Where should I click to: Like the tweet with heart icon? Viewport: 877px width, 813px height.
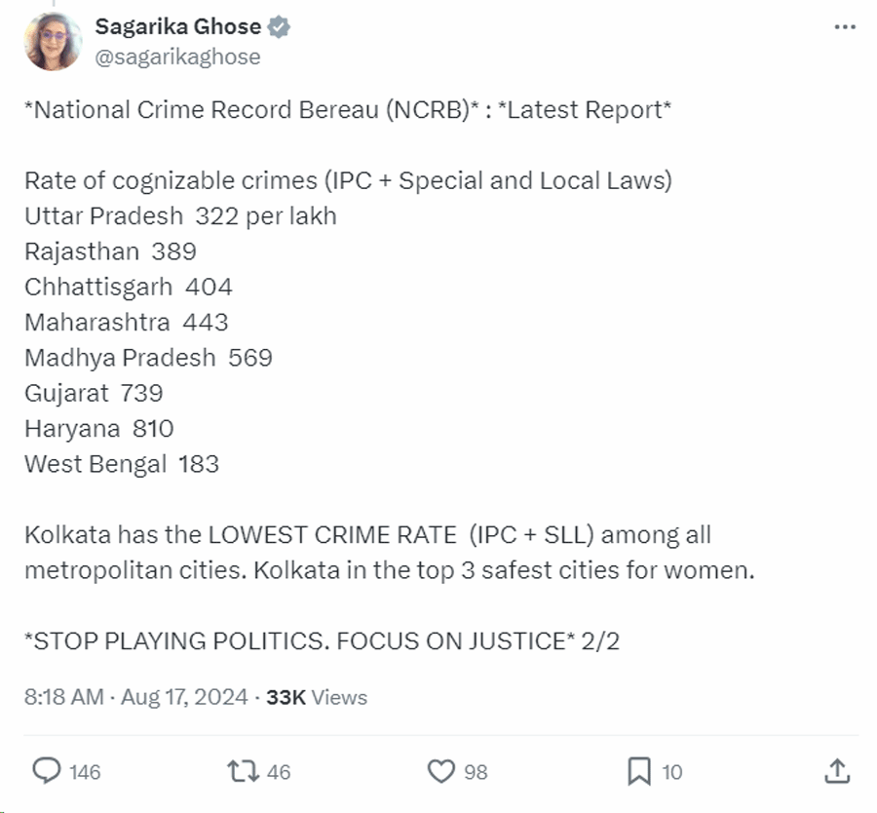tap(441, 771)
